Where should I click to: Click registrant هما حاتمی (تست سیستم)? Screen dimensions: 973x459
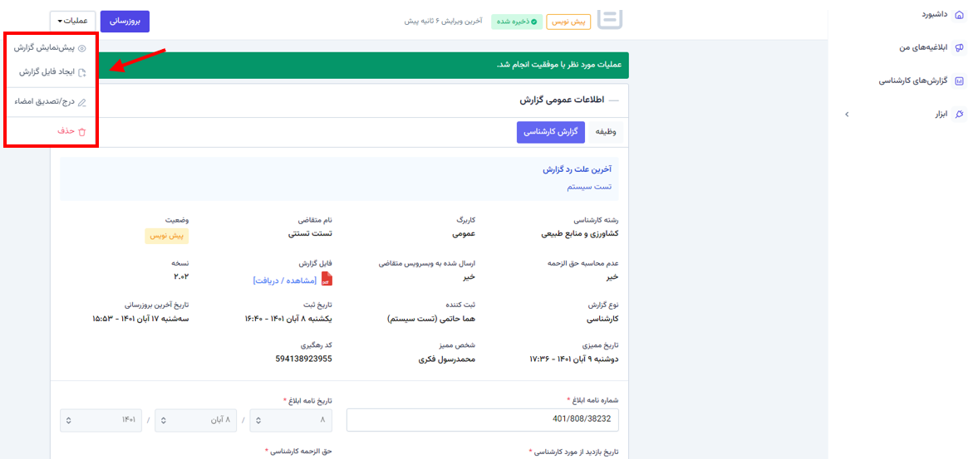(x=432, y=319)
